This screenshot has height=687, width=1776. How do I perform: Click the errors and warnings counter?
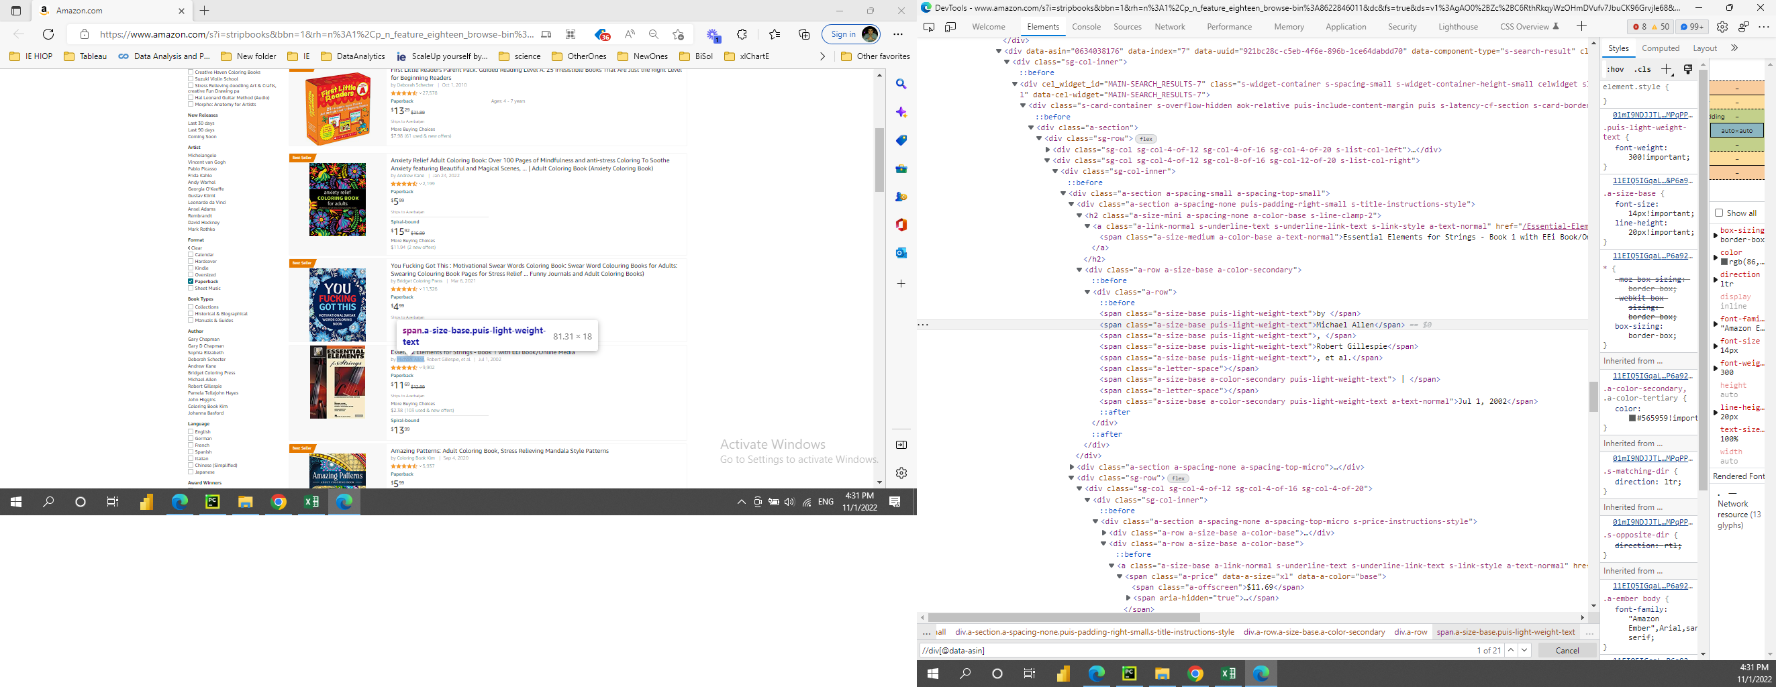1651,27
